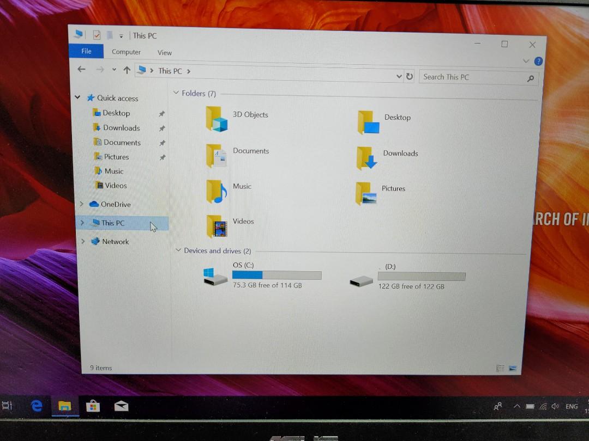
Task: Open the address bar dropdown arrow
Action: (x=399, y=76)
